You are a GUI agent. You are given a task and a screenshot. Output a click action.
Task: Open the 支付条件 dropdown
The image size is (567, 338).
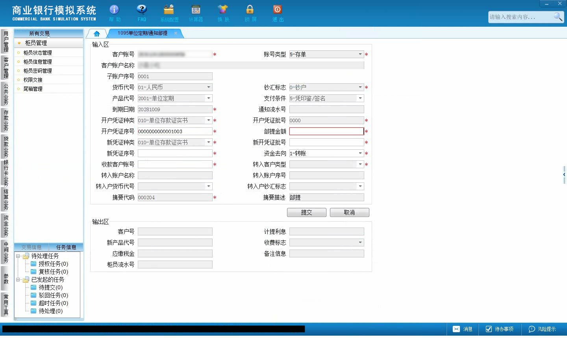tap(360, 98)
